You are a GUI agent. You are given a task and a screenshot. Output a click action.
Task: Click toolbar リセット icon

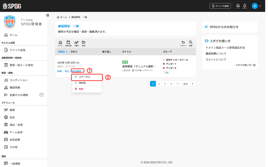tap(183, 43)
